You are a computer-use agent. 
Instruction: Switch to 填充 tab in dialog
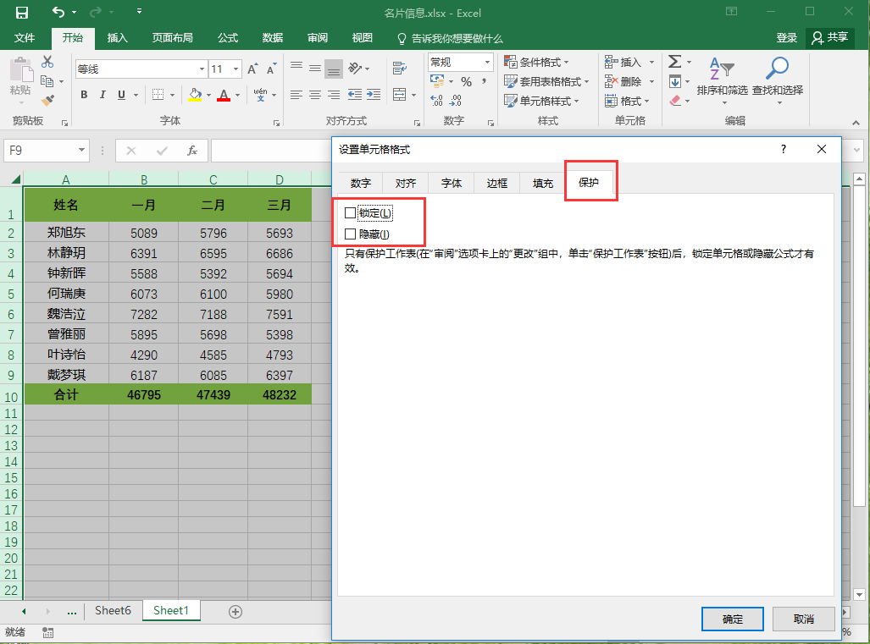[543, 183]
